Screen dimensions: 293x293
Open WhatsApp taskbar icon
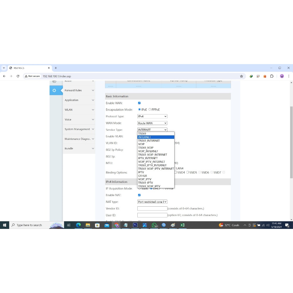click(x=154, y=225)
